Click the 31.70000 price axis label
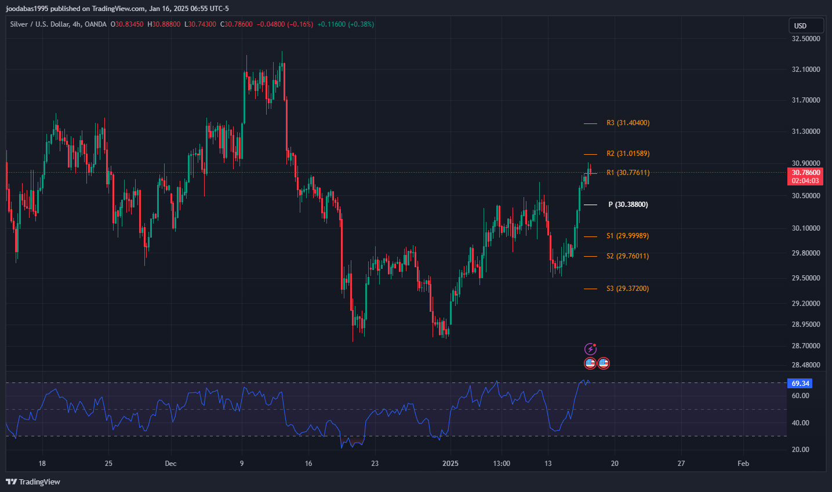Screen dimensions: 832x492 click(806, 100)
